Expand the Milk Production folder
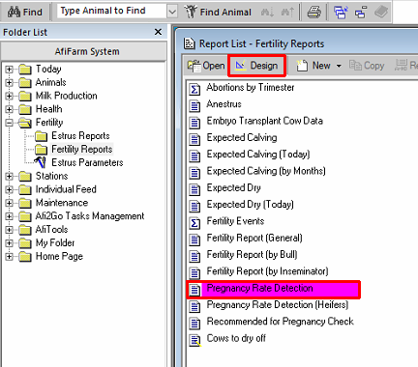 (10, 96)
